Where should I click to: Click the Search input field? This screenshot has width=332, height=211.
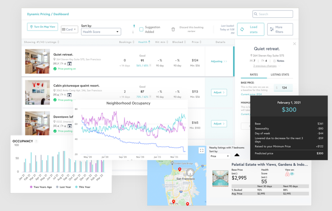pyautogui.click(x=273, y=14)
